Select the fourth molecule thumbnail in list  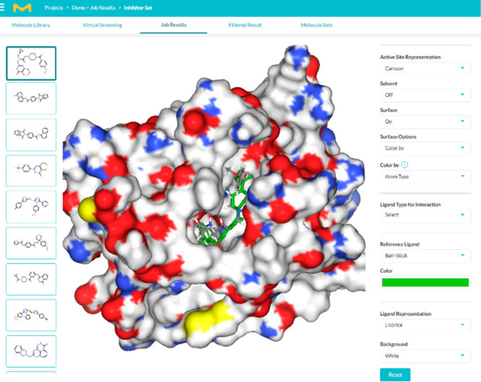[30, 171]
